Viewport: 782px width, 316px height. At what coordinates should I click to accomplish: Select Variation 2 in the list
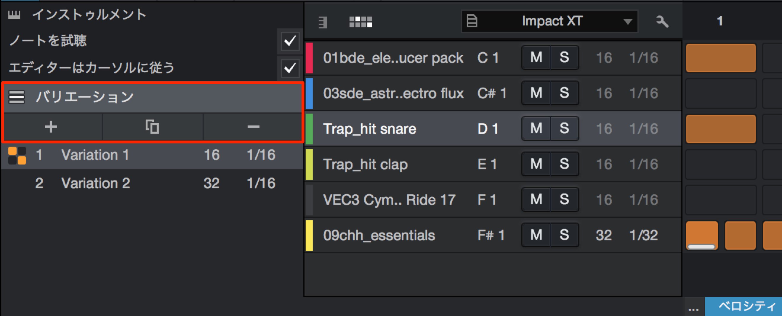tap(152, 183)
